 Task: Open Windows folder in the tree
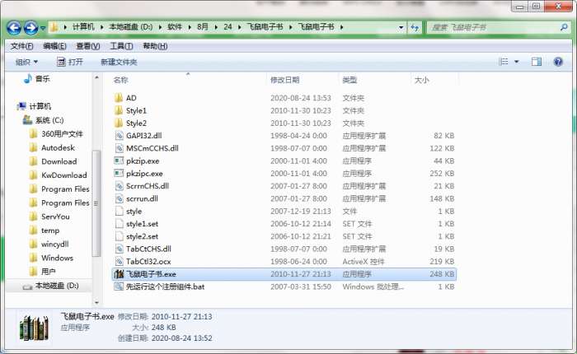click(x=57, y=258)
